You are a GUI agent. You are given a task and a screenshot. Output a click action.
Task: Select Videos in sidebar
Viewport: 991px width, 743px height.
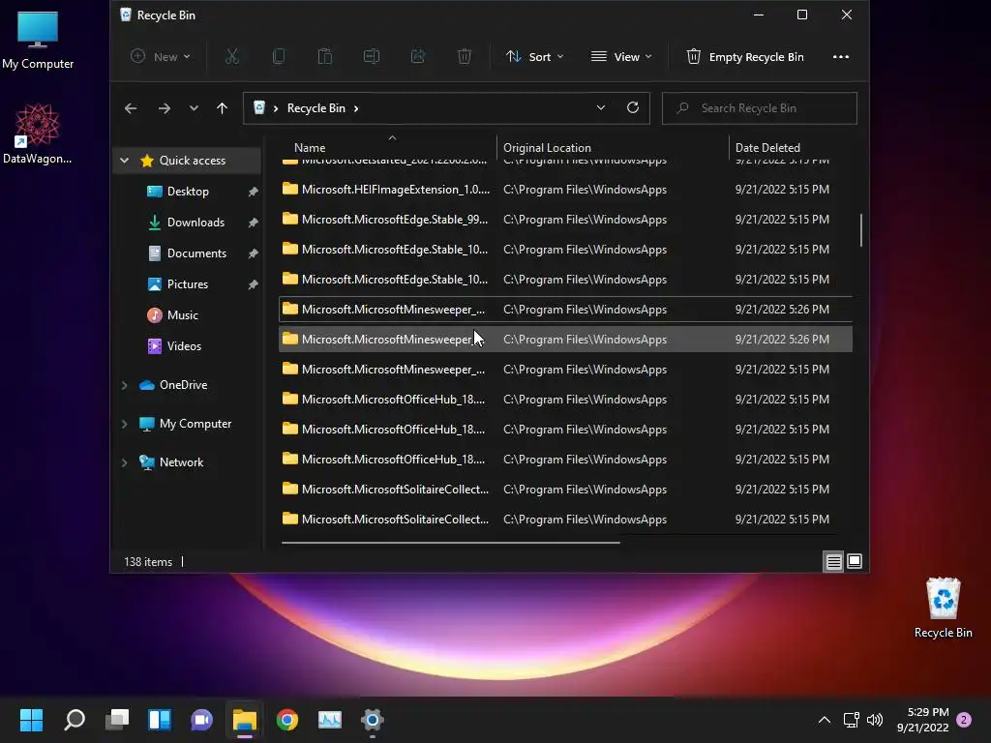(184, 346)
